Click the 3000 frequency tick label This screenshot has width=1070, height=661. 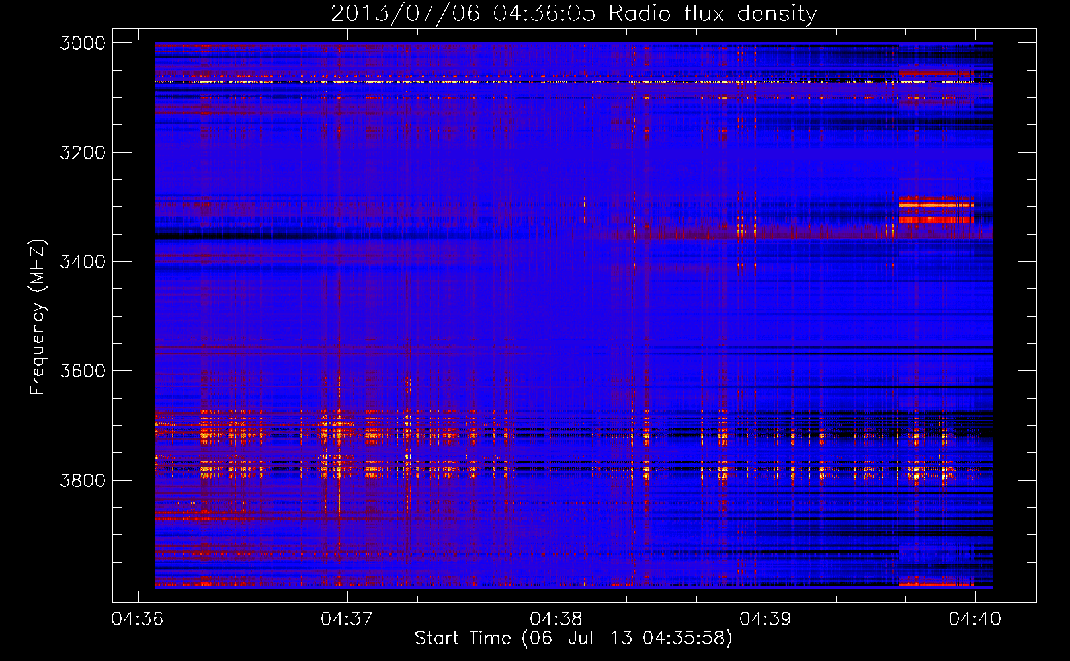pyautogui.click(x=83, y=43)
